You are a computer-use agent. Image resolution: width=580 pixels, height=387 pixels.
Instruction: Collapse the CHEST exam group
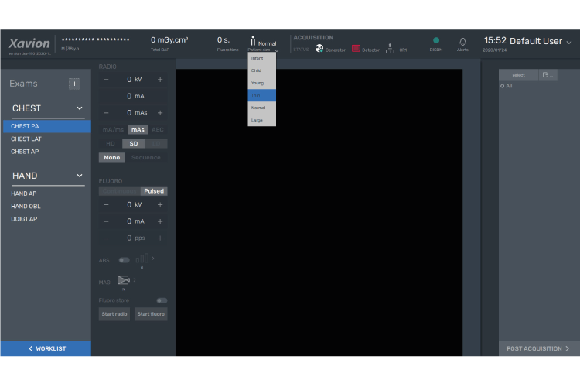(80, 108)
